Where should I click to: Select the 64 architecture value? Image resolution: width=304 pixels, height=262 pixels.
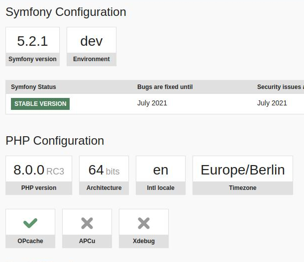click(x=96, y=170)
